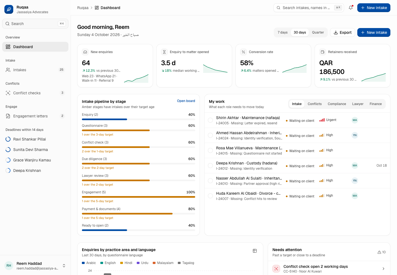Open notifications bell icon

(351, 8)
